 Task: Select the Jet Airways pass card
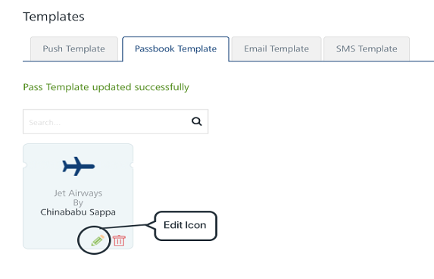tap(78, 196)
